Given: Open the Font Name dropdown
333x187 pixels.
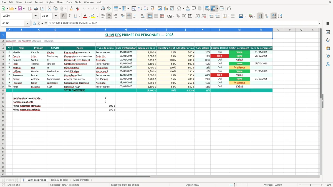Looking at the screenshot, I should coord(36,16).
